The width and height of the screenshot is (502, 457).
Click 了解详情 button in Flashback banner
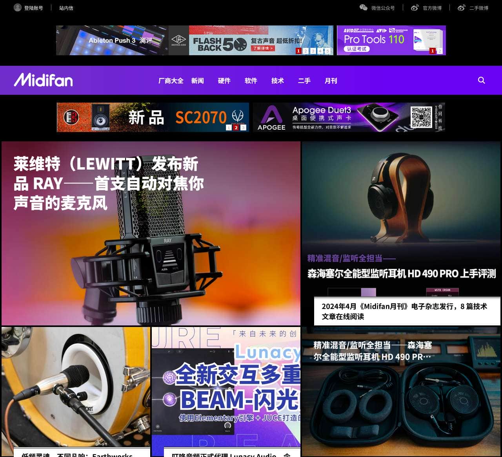pos(262,48)
